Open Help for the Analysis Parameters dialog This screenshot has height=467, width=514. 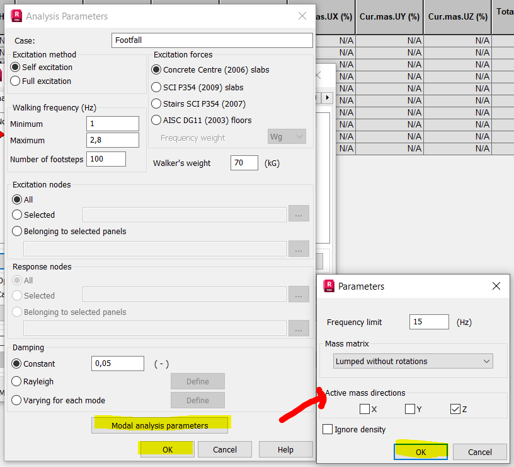(285, 449)
